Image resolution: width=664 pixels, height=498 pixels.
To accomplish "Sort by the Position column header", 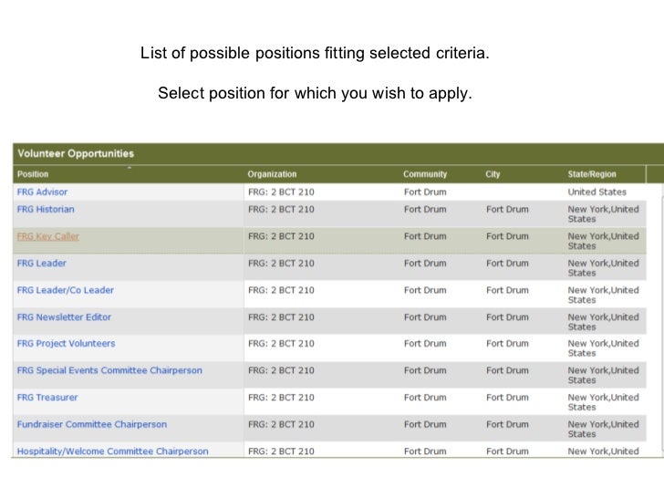I will [33, 174].
